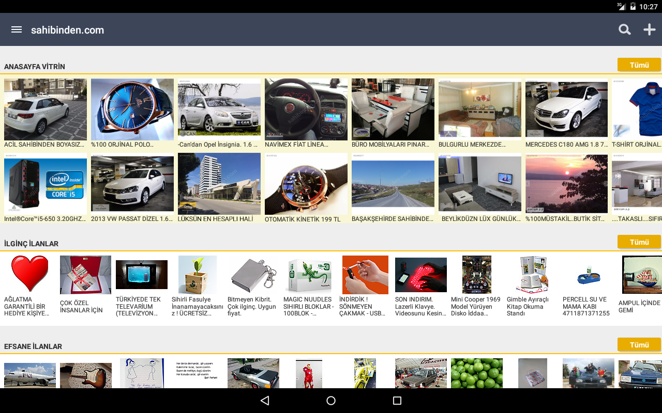This screenshot has height=413, width=662.
Task: Open the white Audi listing thumbnail
Action: pos(46,109)
